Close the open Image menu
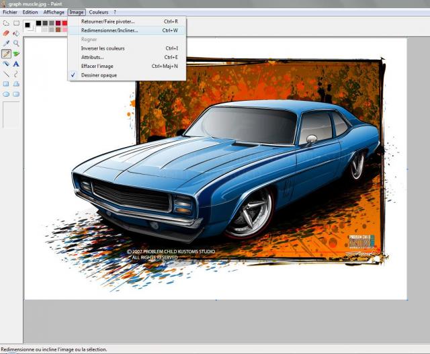The height and width of the screenshot is (354, 430). pos(77,12)
